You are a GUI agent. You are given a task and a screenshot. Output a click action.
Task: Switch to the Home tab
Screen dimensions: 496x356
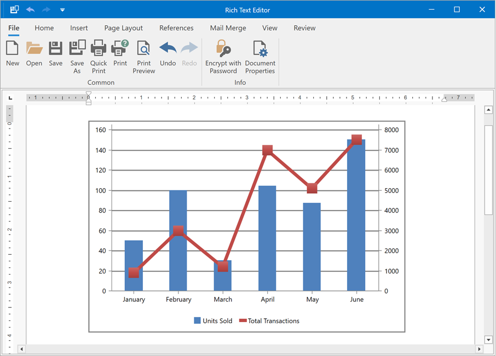(44, 28)
